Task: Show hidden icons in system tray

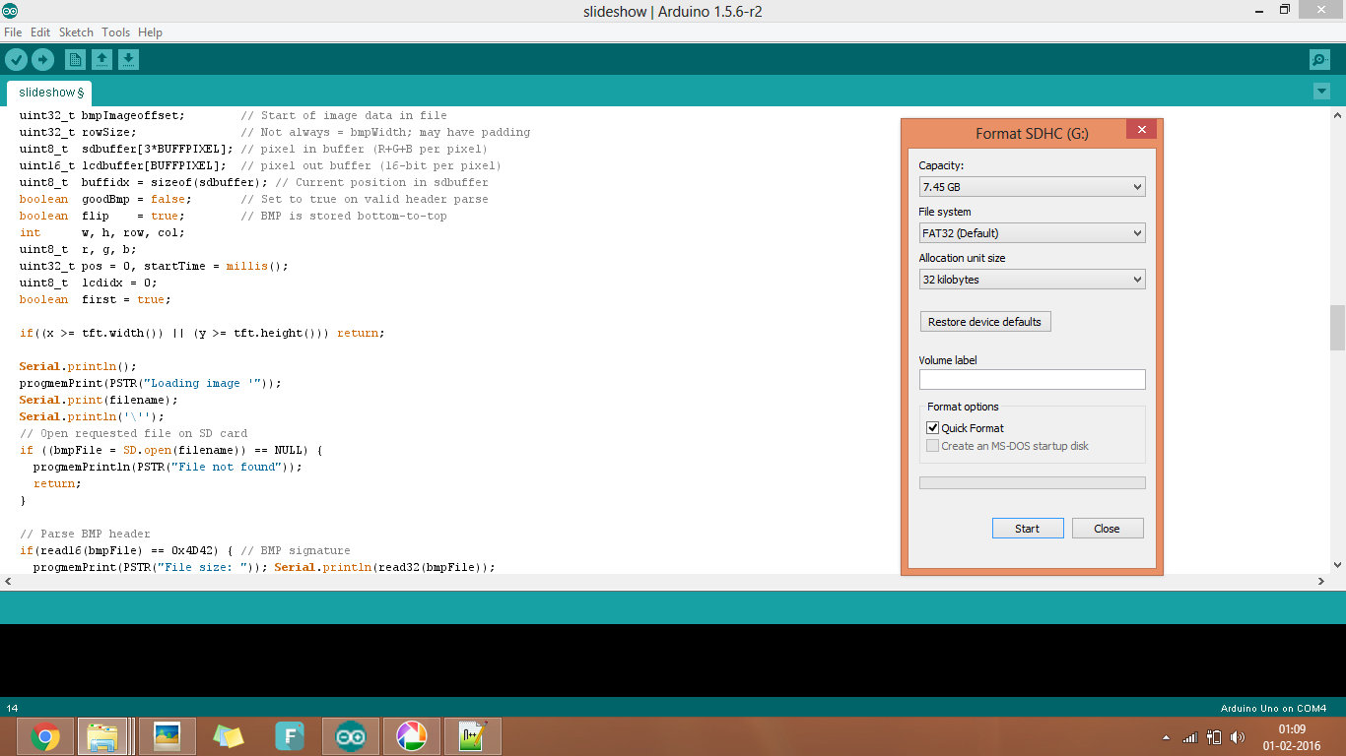Action: (1167, 737)
